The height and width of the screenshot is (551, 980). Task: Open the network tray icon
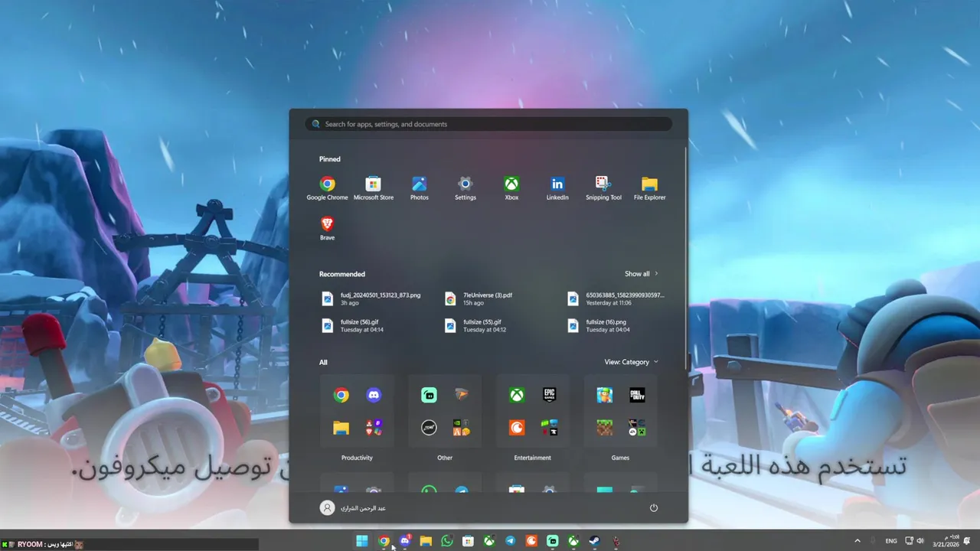point(909,541)
